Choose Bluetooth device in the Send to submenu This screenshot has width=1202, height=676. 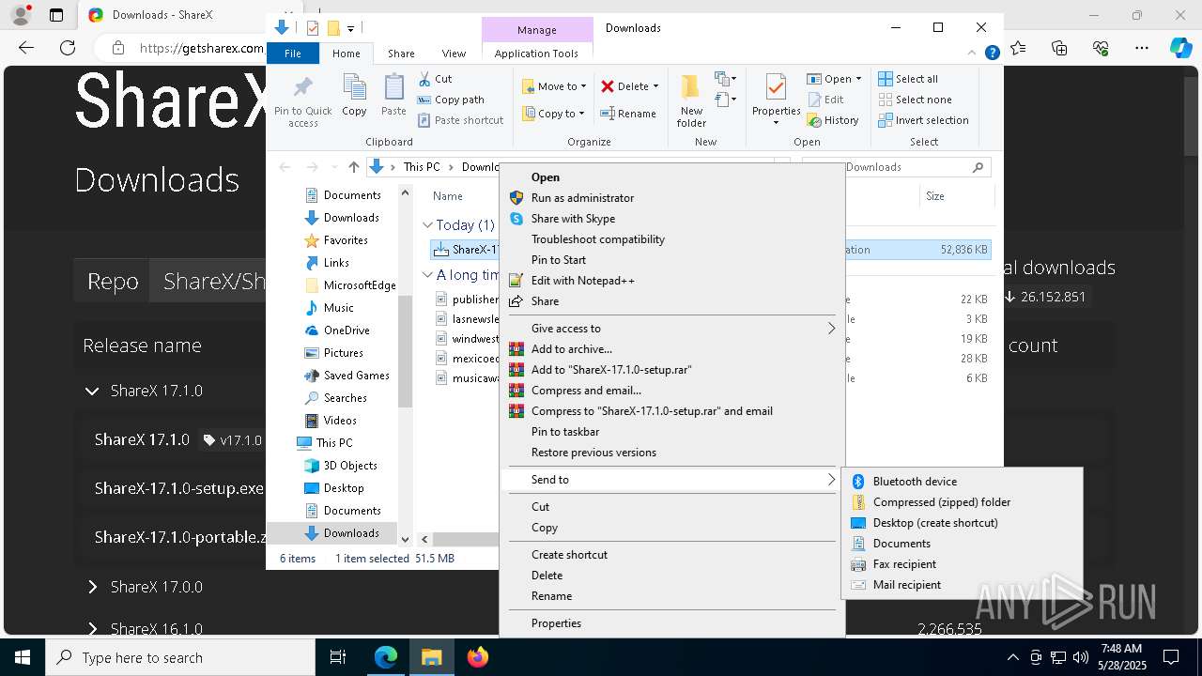click(962, 482)
